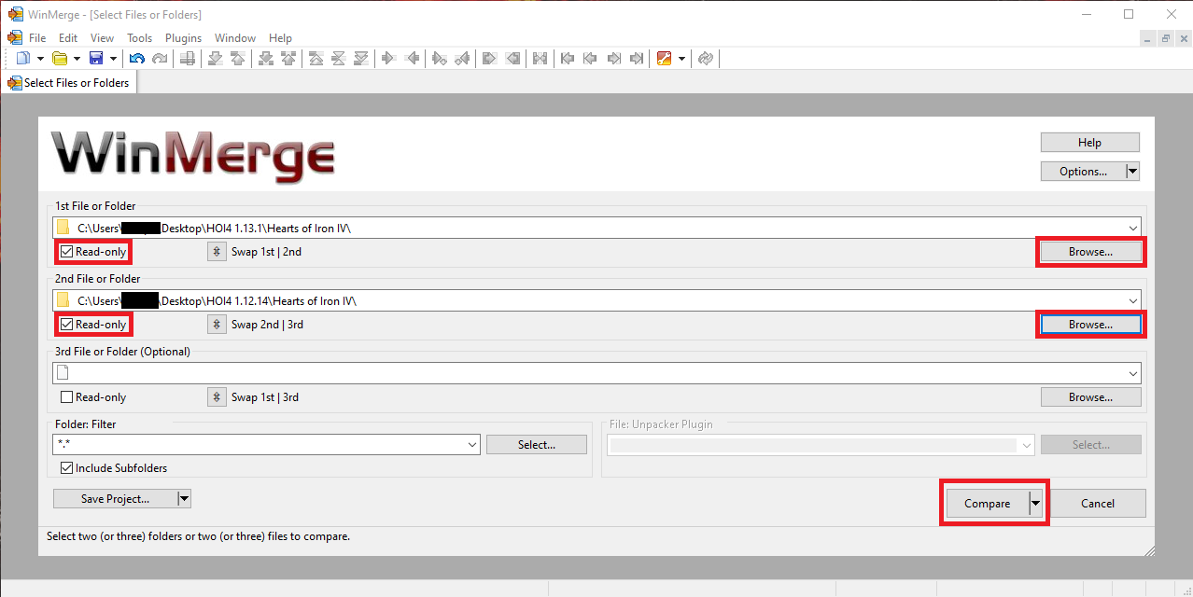Click the Refresh icon in the toolbar
Viewport: 1193px width, 597px height.
pos(706,59)
